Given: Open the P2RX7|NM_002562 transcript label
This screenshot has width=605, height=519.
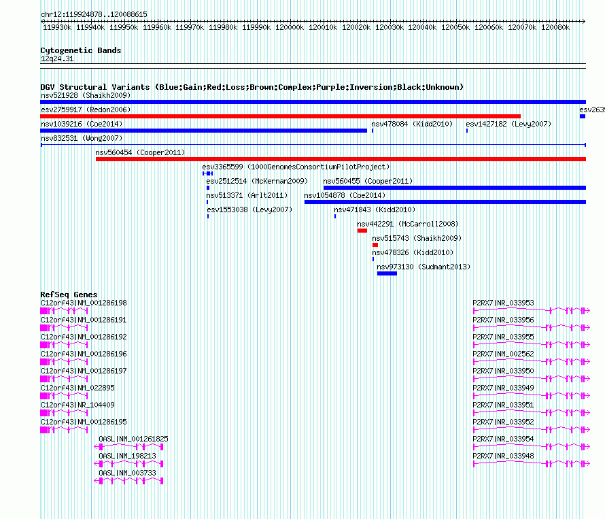Looking at the screenshot, I should pyautogui.click(x=503, y=354).
